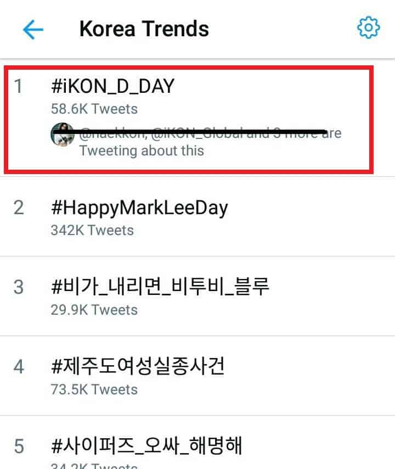Tap the 58.6K Tweets count
The image size is (395, 469).
[x=94, y=109]
